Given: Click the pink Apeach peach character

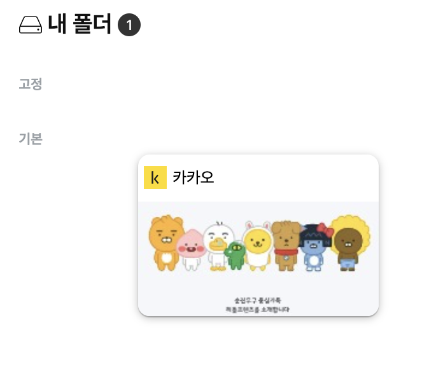Looking at the screenshot, I should click(x=191, y=250).
